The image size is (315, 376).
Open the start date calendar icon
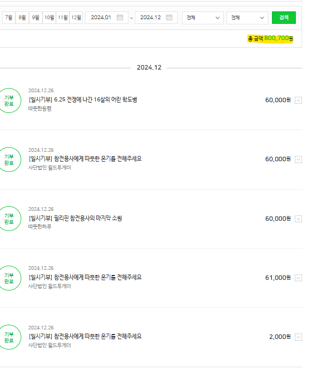[x=120, y=18]
